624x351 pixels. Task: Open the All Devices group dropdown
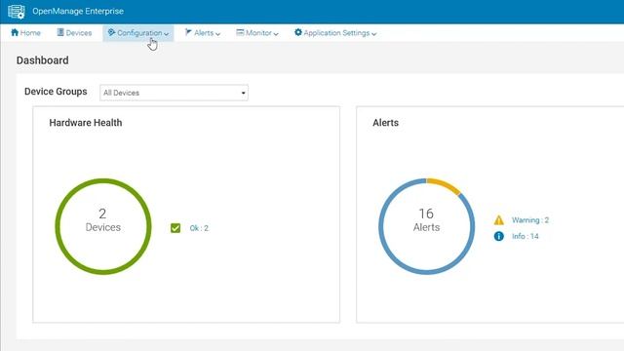174,93
